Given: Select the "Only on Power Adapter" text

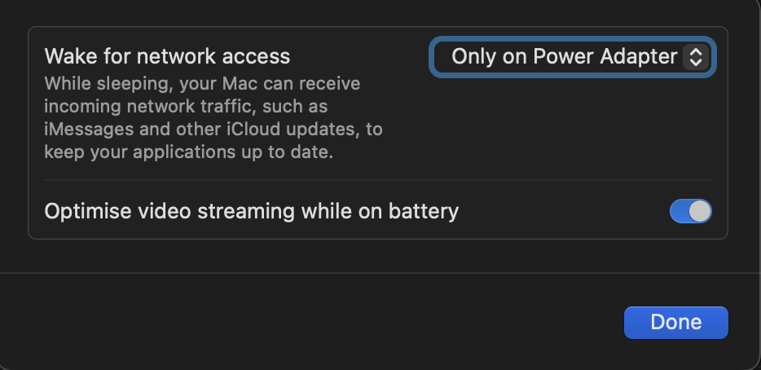Looking at the screenshot, I should [x=564, y=56].
